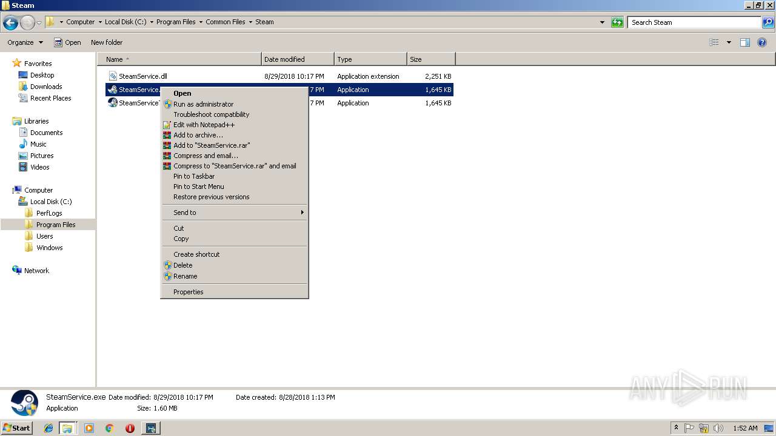776x436 pixels.
Task: Open the media player taskbar icon
Action: pyautogui.click(x=89, y=428)
